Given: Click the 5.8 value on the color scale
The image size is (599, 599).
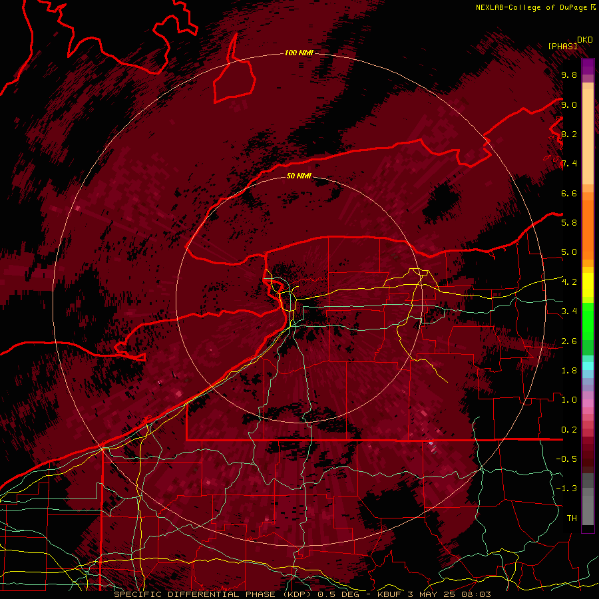Looking at the screenshot, I should [569, 223].
